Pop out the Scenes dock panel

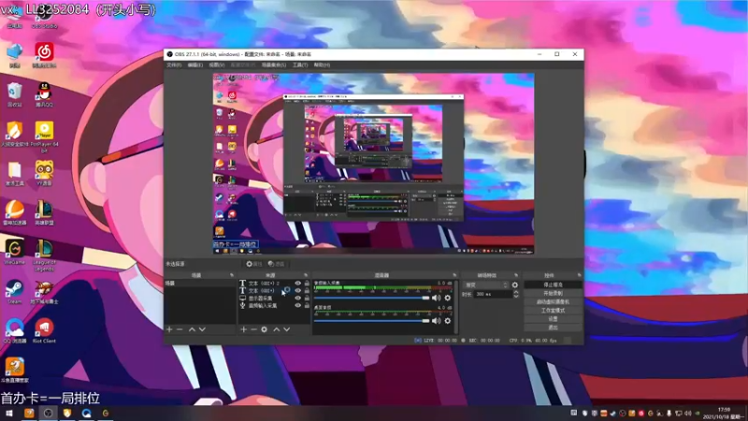click(232, 275)
